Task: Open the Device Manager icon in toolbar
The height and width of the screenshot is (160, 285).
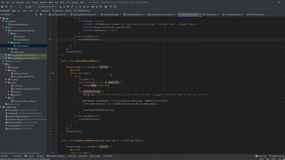Action: tap(97, 7)
